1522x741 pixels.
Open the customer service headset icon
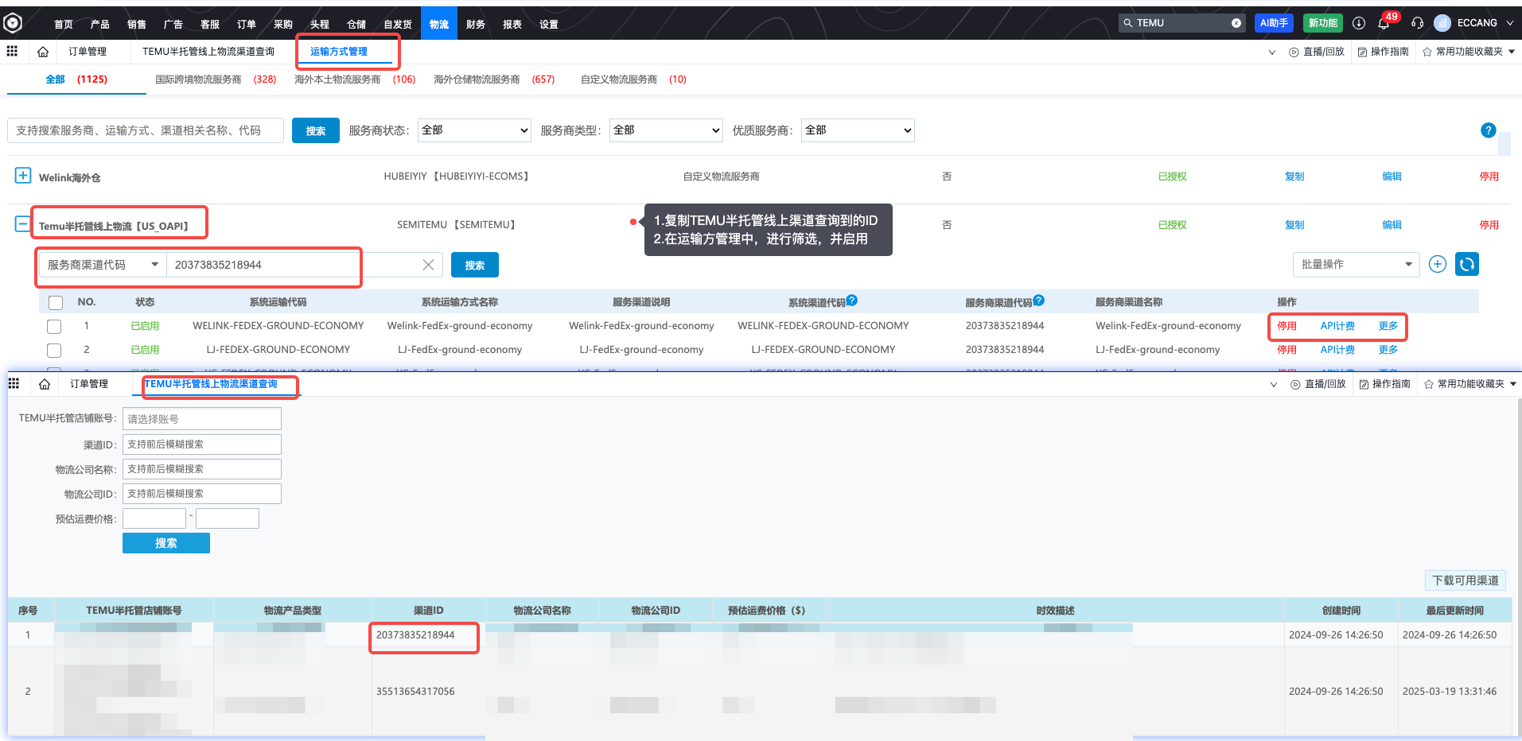pos(1417,23)
